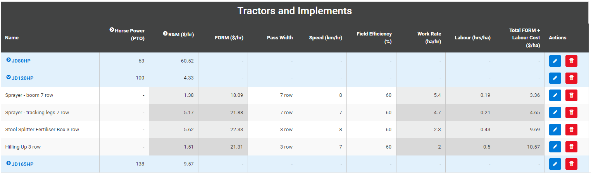The height and width of the screenshot is (174, 591).
Task: Show info for R&M ($/hr) column
Action: [165, 34]
